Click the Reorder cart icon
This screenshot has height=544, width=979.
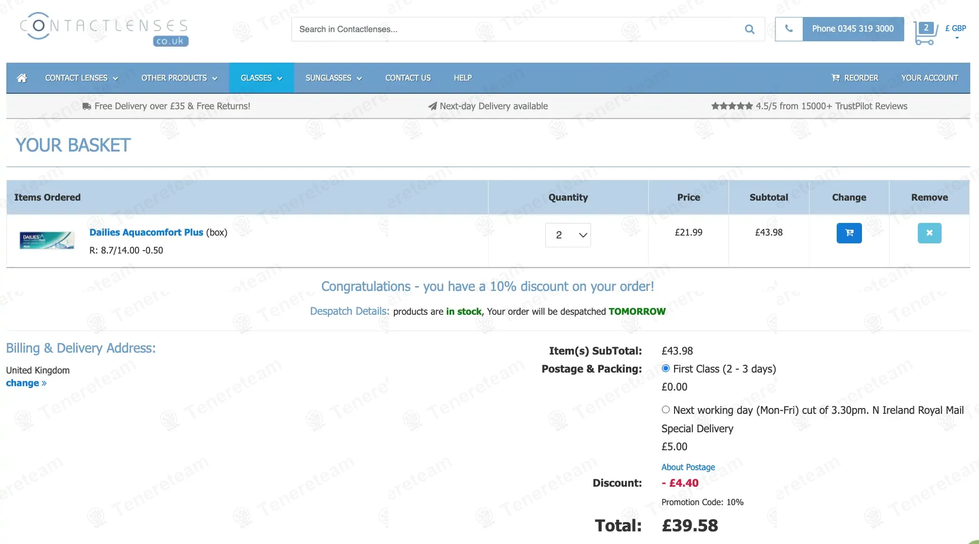pos(835,78)
